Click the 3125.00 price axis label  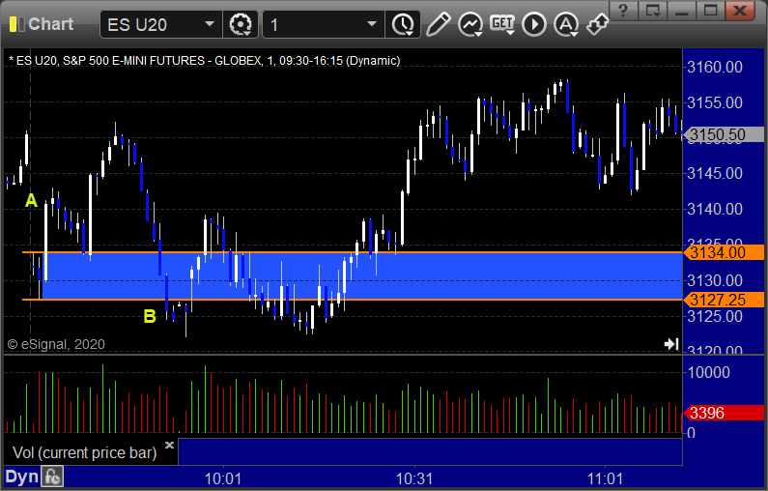coord(715,317)
